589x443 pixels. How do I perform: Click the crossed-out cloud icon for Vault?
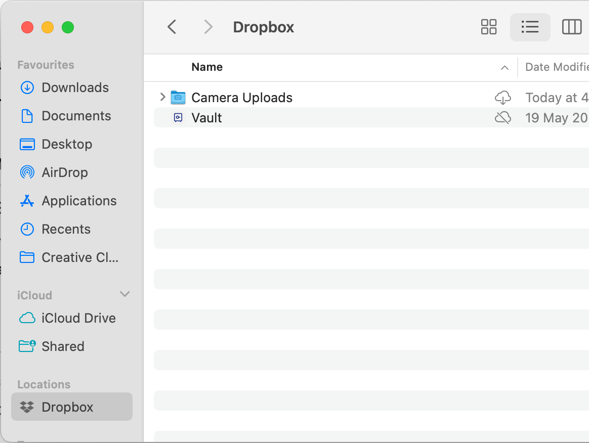[x=502, y=118]
